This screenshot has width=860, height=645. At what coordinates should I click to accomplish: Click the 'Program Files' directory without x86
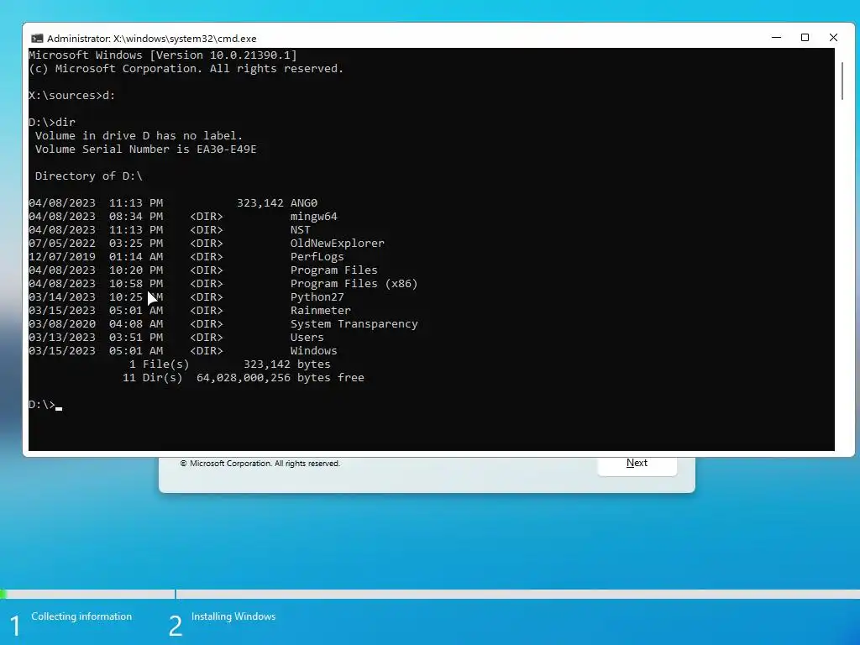tap(334, 270)
